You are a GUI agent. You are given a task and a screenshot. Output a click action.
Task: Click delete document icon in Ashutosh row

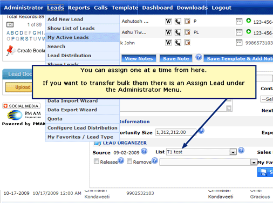click(x=187, y=21)
